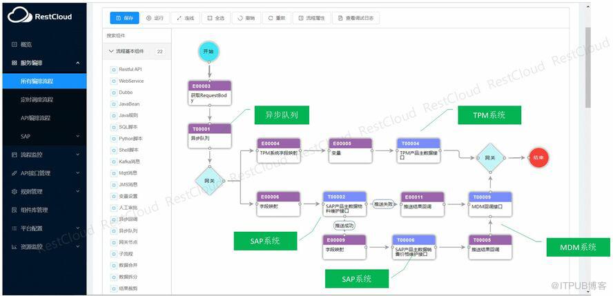Click the page vertical scrollbar thumb
This screenshot has height=296, width=613.
tap(587, 67)
